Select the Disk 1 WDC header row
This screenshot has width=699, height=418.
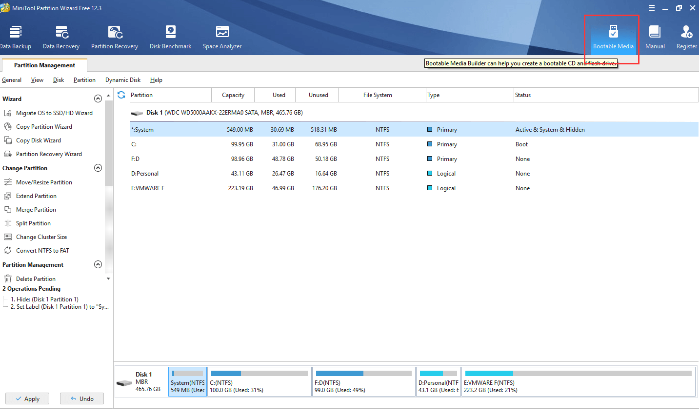click(414, 113)
